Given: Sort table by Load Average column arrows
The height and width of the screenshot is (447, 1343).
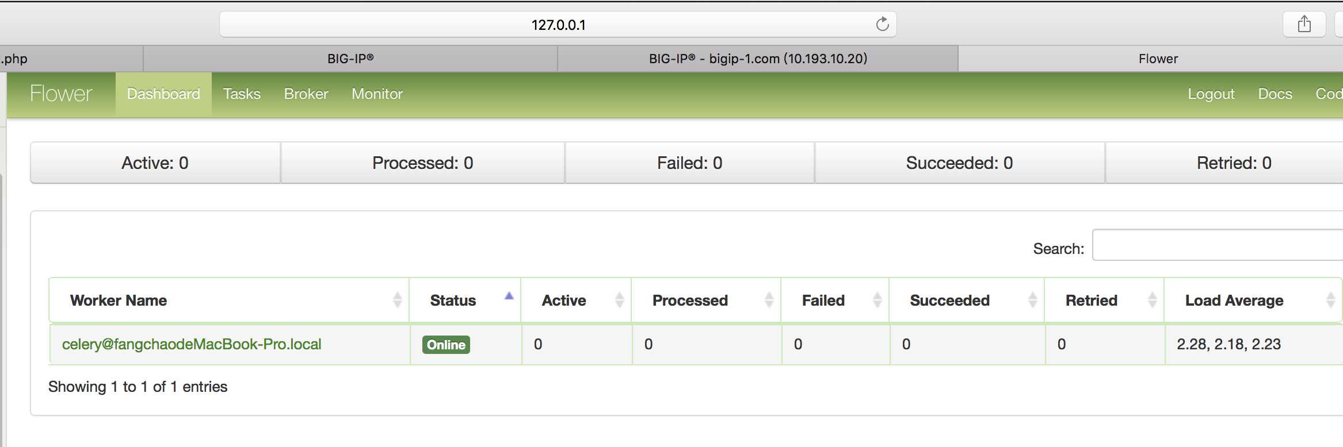Looking at the screenshot, I should (1330, 300).
